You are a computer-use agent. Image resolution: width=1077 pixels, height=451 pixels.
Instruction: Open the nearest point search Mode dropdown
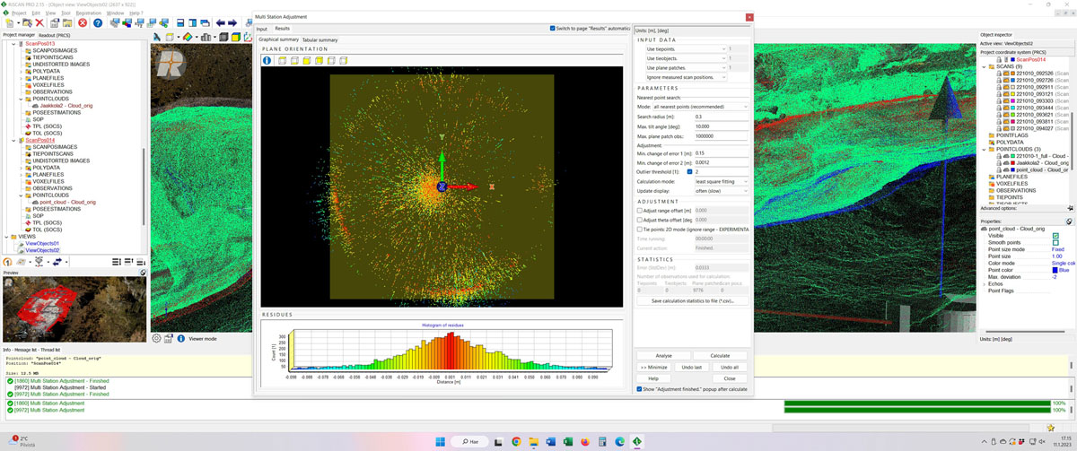click(x=700, y=107)
